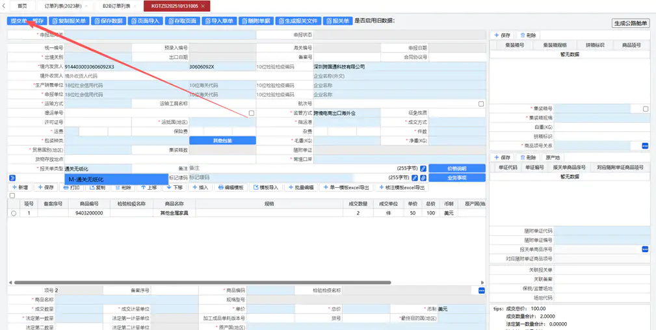This screenshot has width=656, height=330.
Task: Click the 价格说明 button
Action: pyautogui.click(x=457, y=168)
